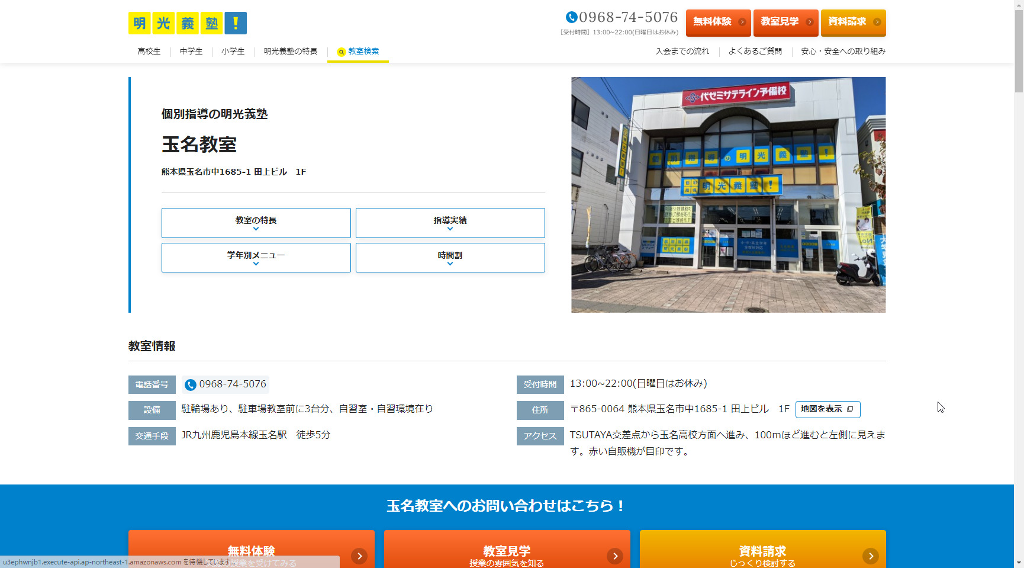The image size is (1024, 568).
Task: Click the アクセス label
Action: 540,436
